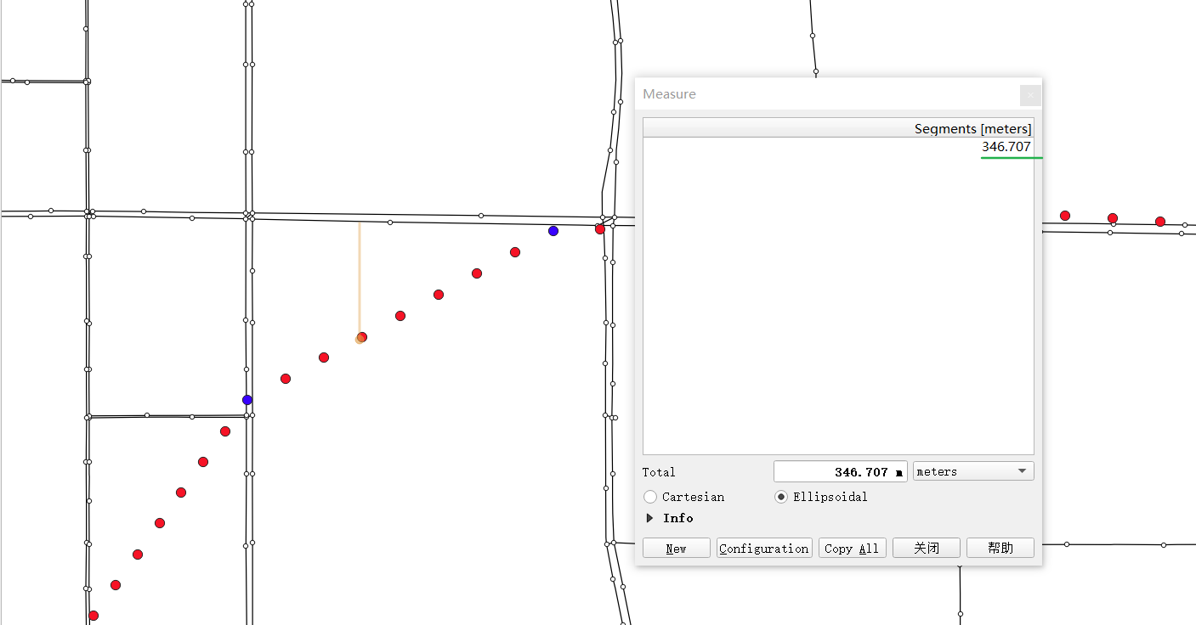This screenshot has width=1196, height=625.
Task: Click the Total label
Action: (x=659, y=472)
